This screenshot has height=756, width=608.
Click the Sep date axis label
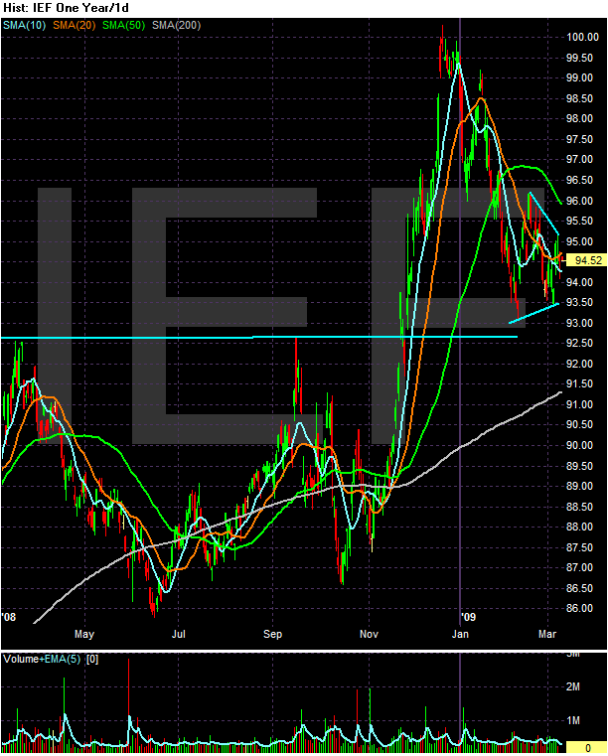pyautogui.click(x=272, y=635)
